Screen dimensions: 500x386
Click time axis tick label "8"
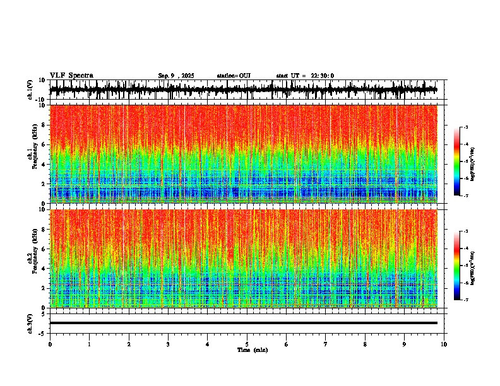pyautogui.click(x=365, y=344)
